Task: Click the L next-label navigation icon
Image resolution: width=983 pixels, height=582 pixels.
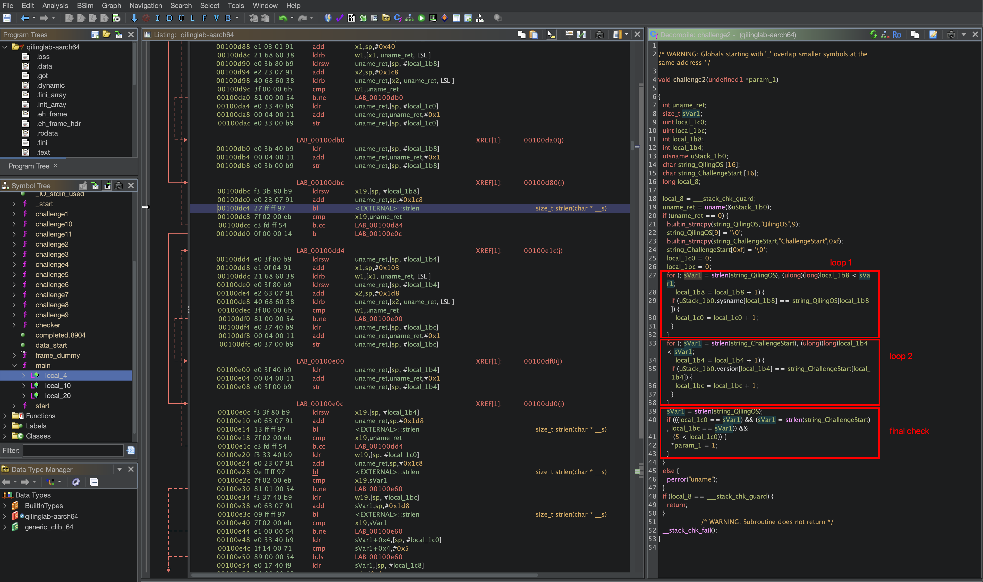Action: pos(192,18)
